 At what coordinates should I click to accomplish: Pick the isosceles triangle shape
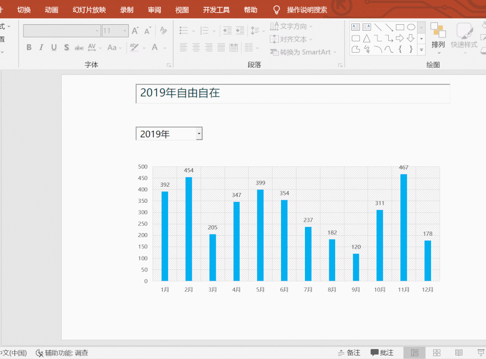click(x=367, y=38)
